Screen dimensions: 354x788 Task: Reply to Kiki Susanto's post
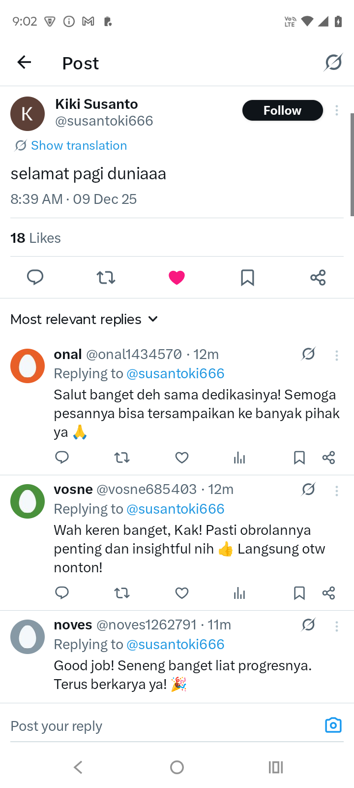tap(35, 277)
